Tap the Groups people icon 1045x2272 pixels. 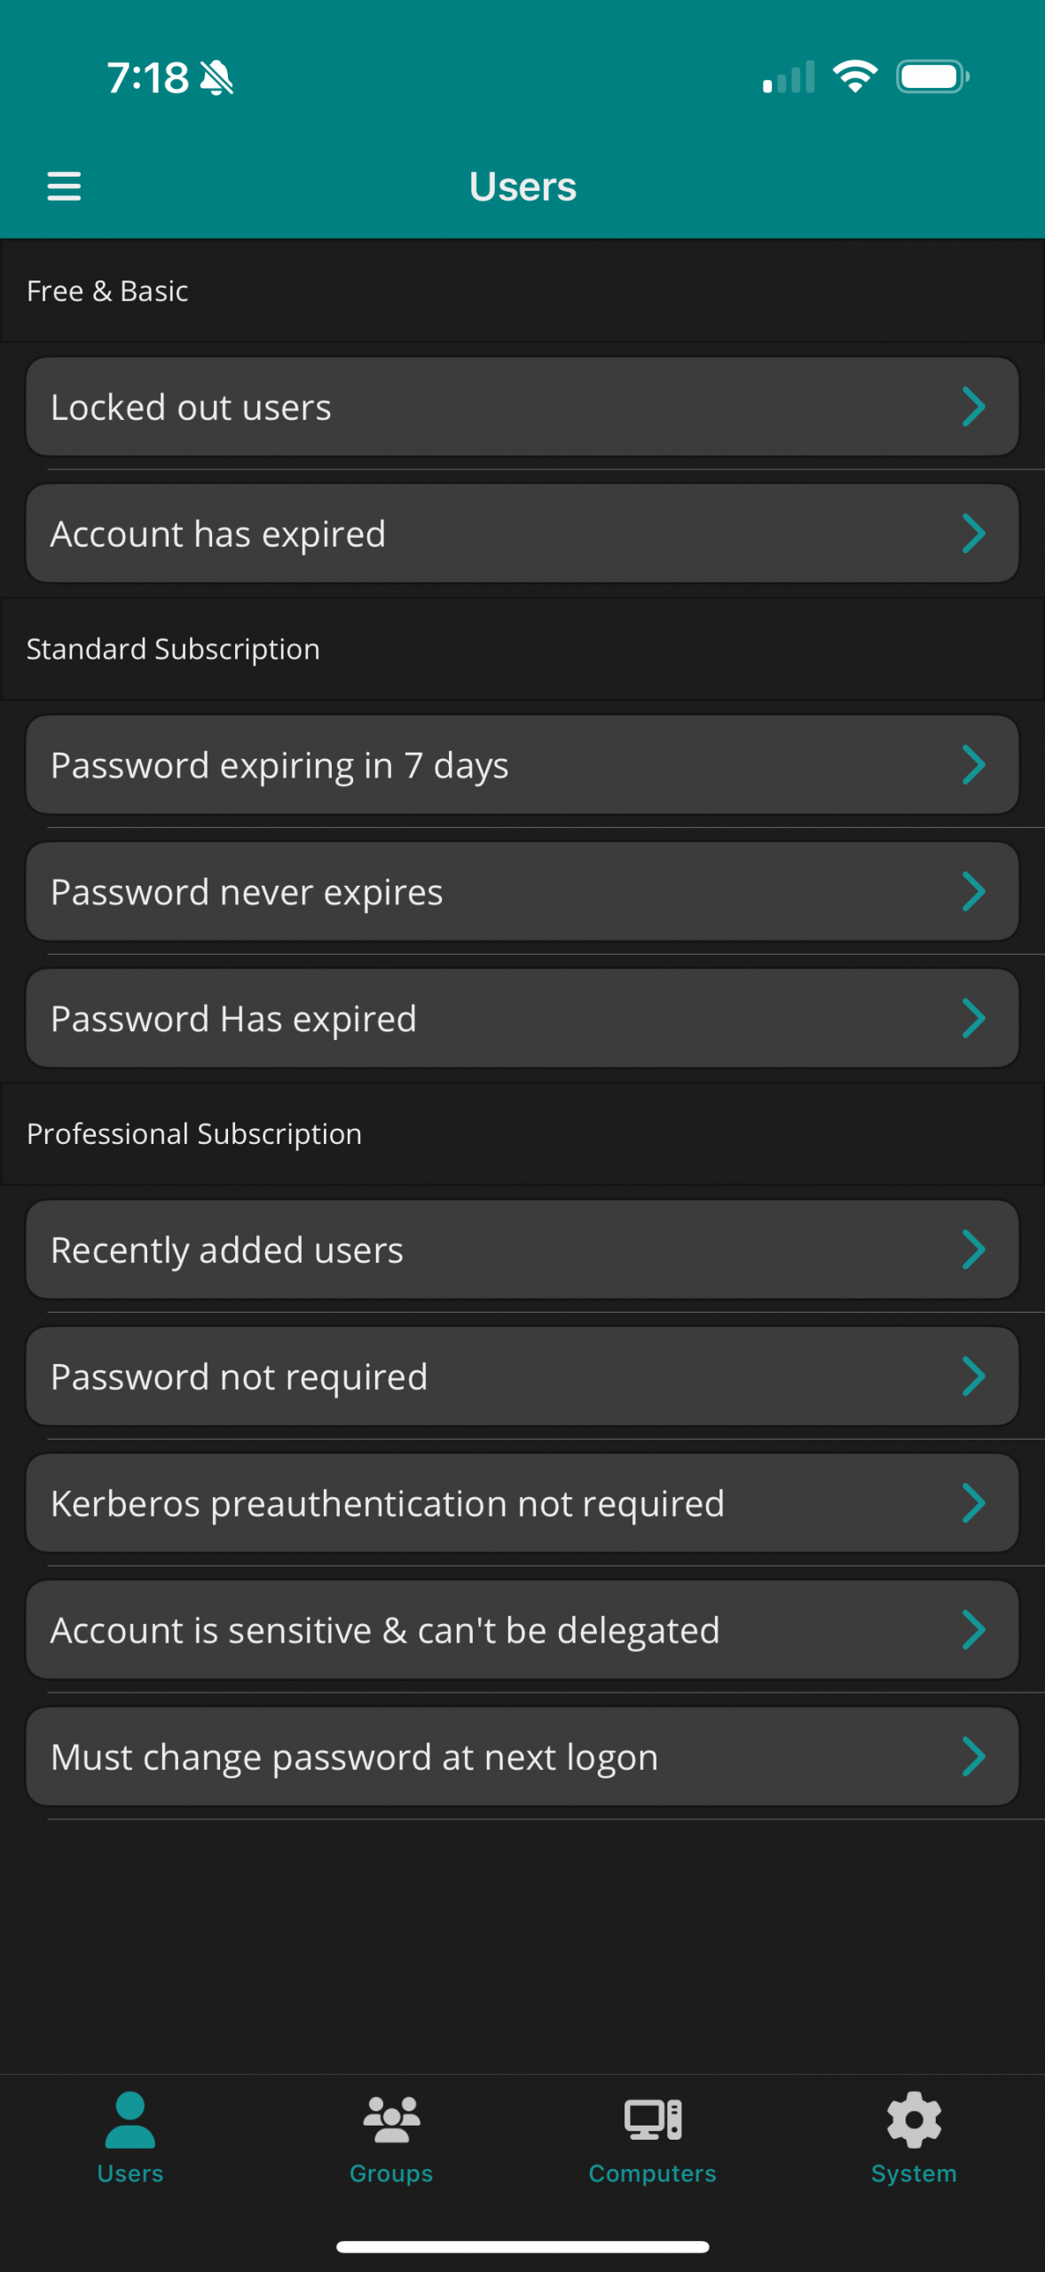(391, 2119)
